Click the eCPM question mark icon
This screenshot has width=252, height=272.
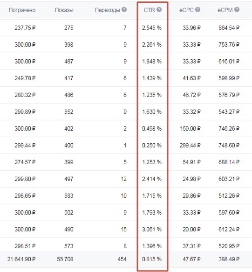click(x=237, y=10)
